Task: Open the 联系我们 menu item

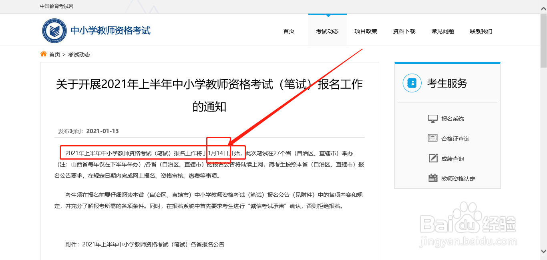Action: [481, 31]
